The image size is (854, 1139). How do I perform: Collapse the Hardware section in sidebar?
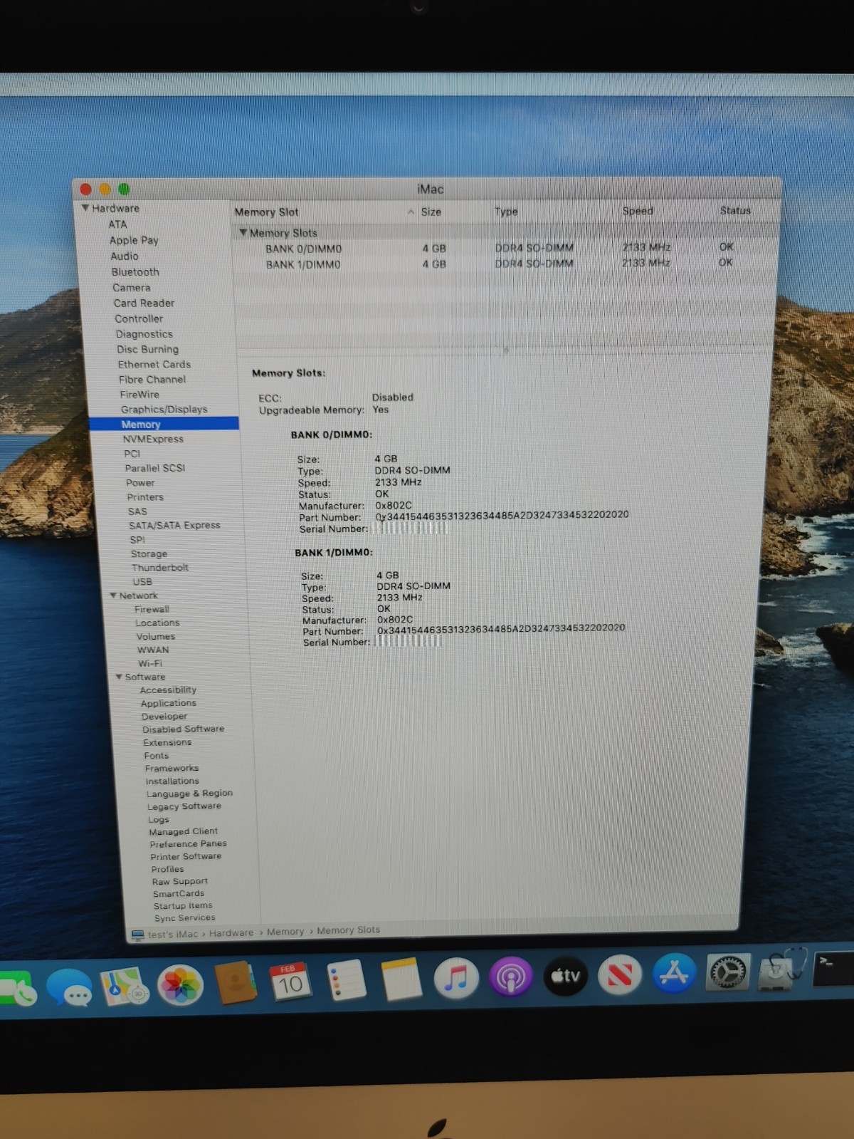(x=85, y=208)
